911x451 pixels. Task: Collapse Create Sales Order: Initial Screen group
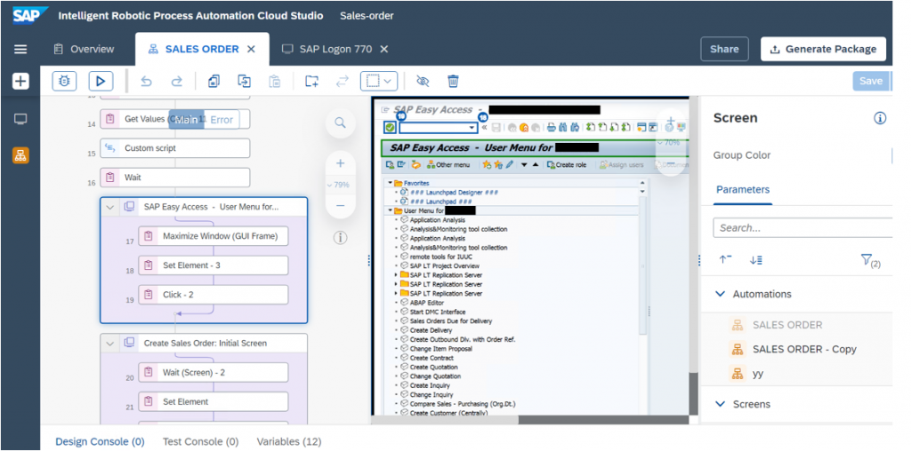(110, 344)
